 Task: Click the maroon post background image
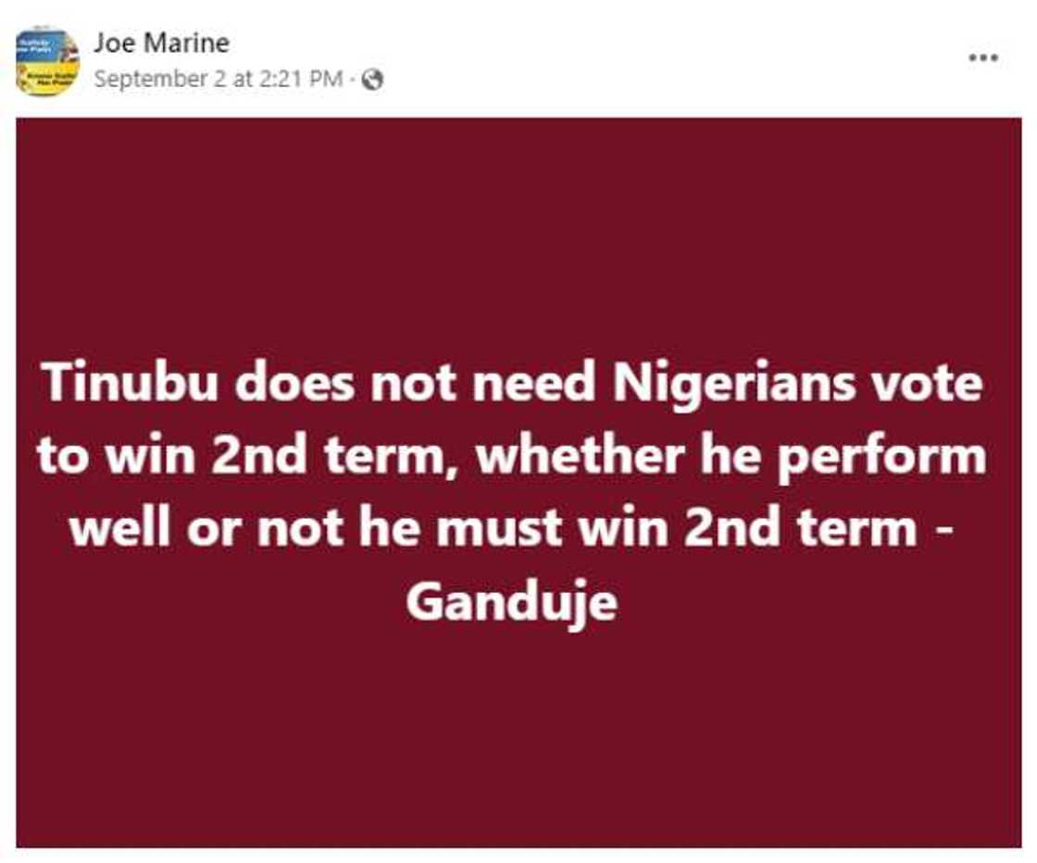(518, 231)
